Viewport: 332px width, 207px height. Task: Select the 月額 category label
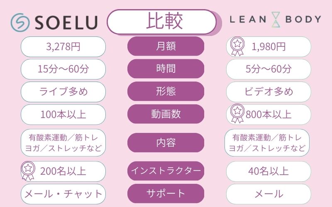click(166, 46)
